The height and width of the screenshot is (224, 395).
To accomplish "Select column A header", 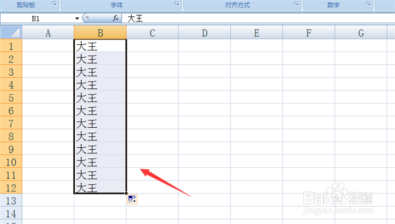I will tap(48, 33).
